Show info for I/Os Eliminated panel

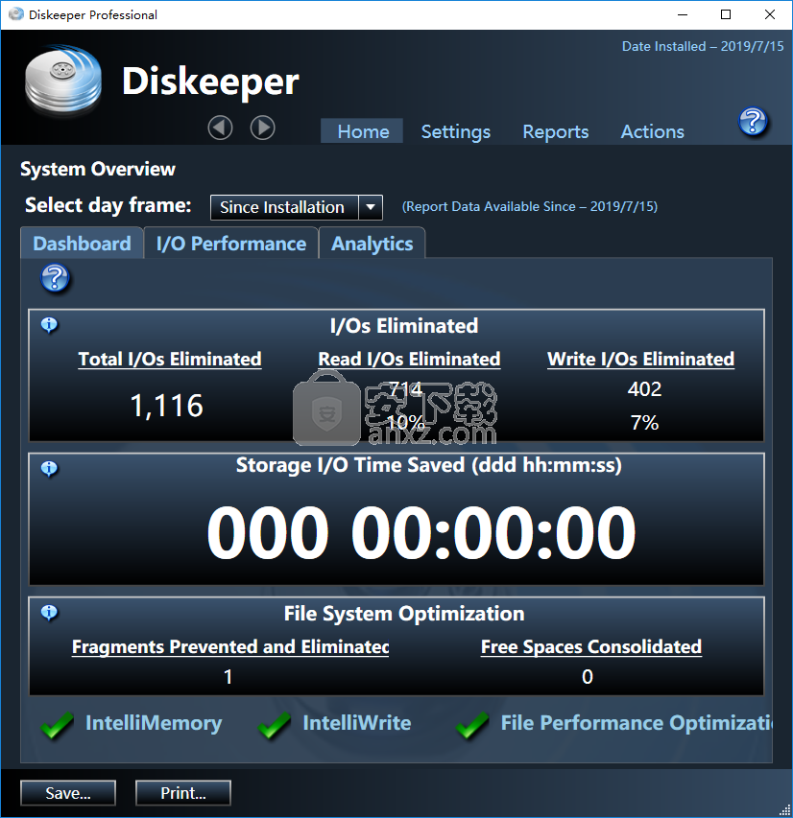49,325
